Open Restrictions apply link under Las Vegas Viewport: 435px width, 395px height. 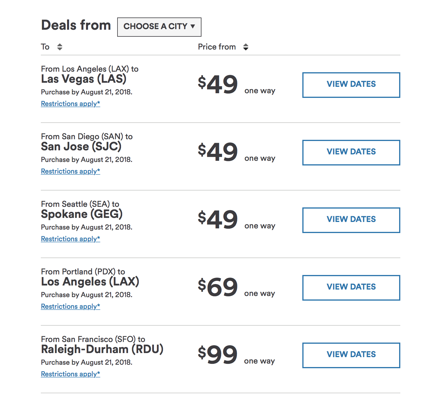pyautogui.click(x=71, y=104)
